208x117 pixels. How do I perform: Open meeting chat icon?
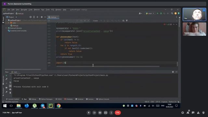pos(193,113)
